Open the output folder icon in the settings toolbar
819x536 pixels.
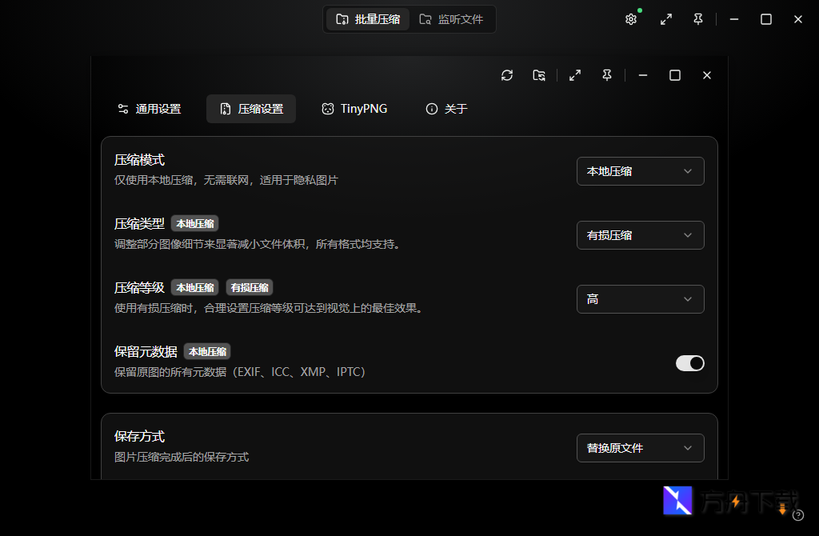pyautogui.click(x=538, y=74)
